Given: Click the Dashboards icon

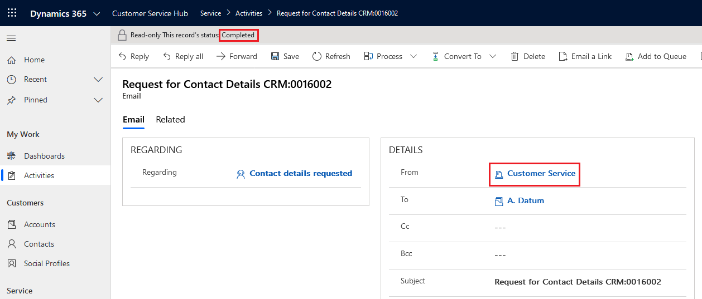Looking at the screenshot, I should (x=11, y=156).
